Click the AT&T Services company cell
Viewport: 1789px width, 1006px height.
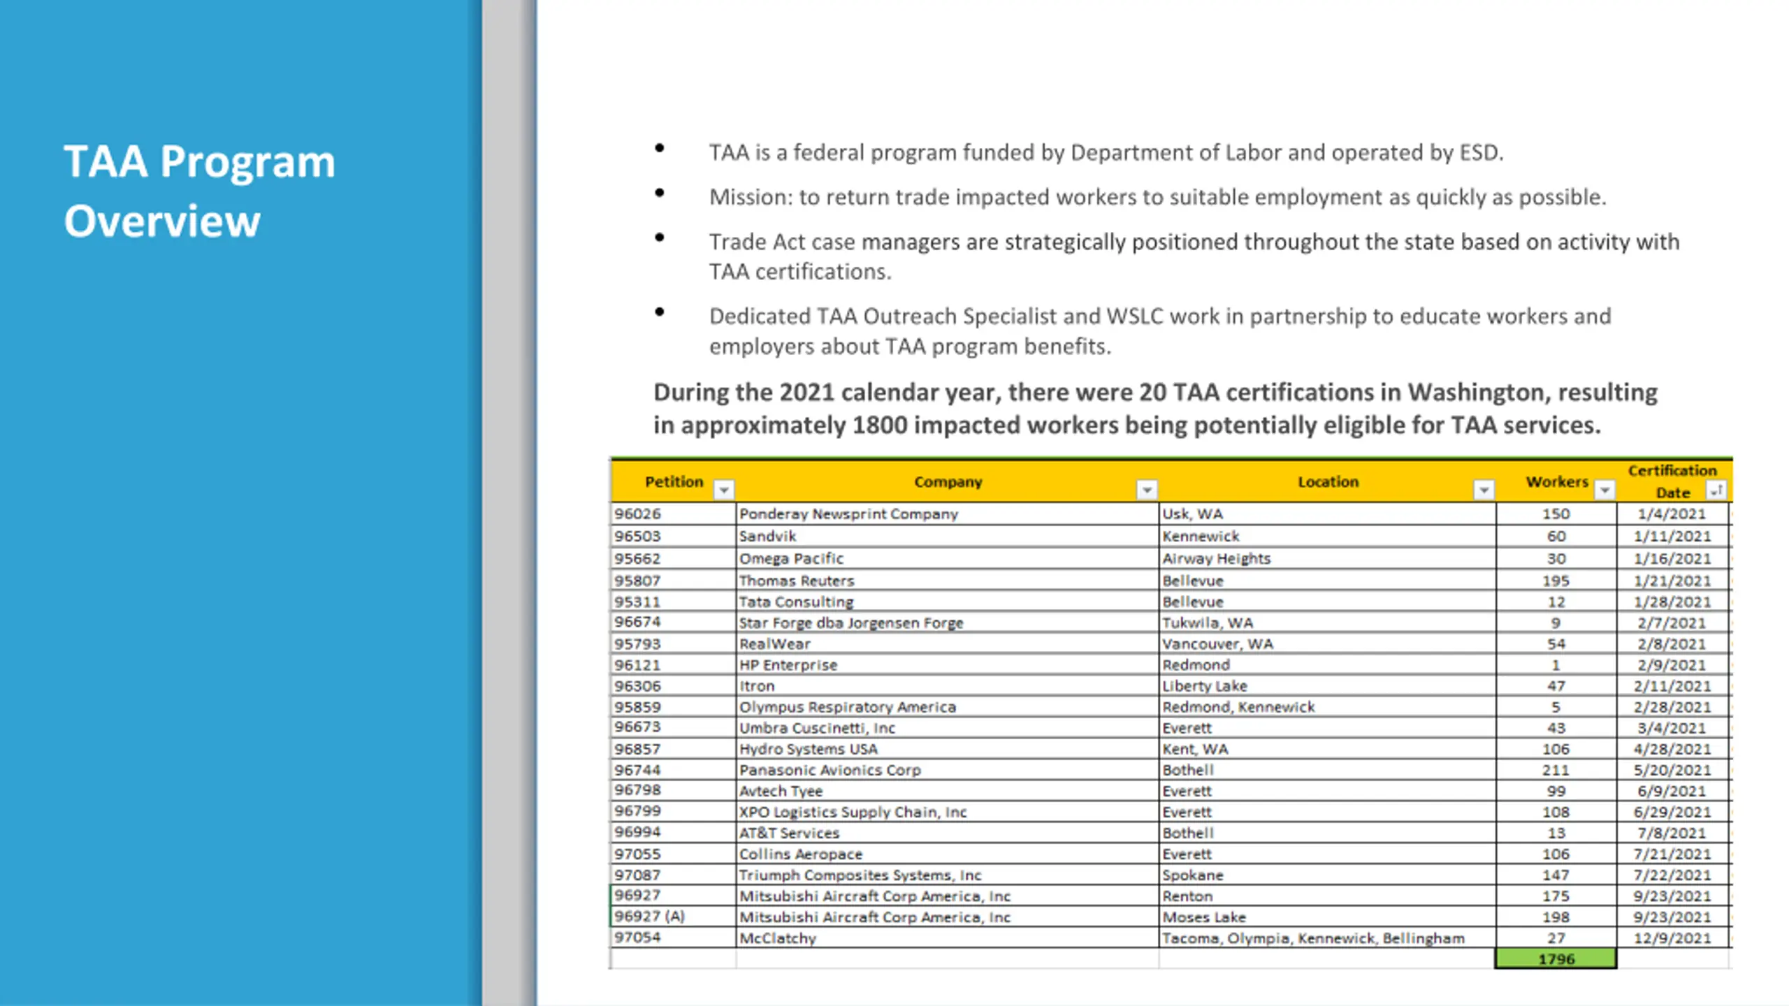click(948, 832)
